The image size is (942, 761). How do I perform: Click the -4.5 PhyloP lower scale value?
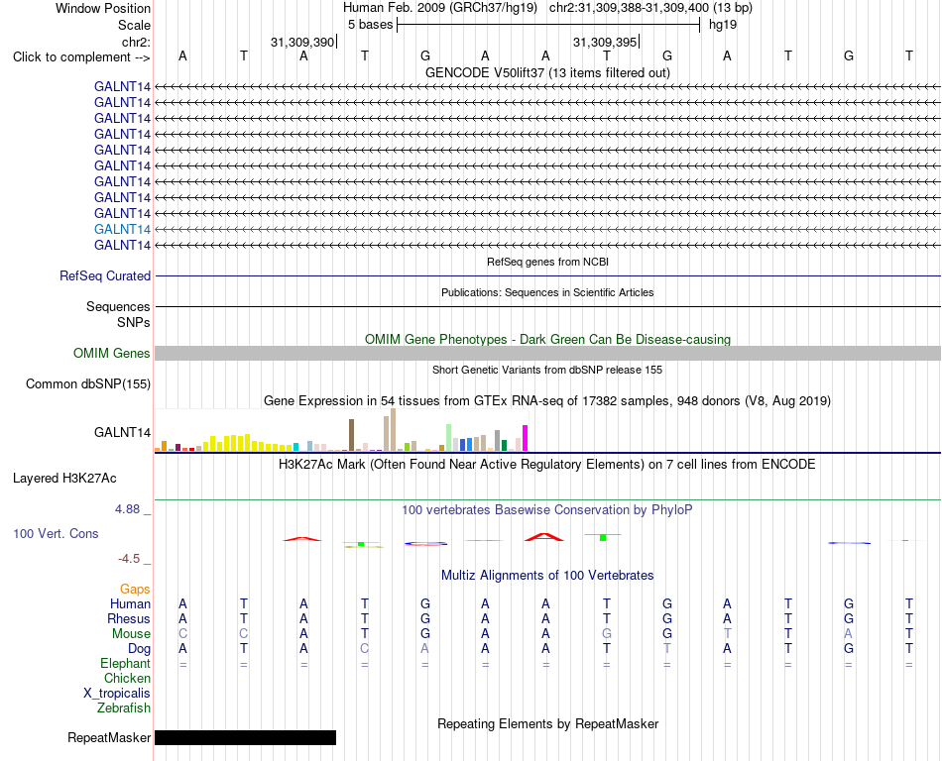pos(129,559)
